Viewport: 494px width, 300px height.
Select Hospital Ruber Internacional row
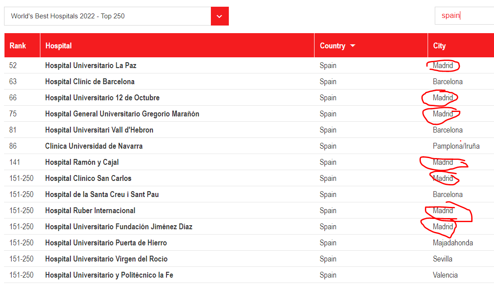coord(90,210)
